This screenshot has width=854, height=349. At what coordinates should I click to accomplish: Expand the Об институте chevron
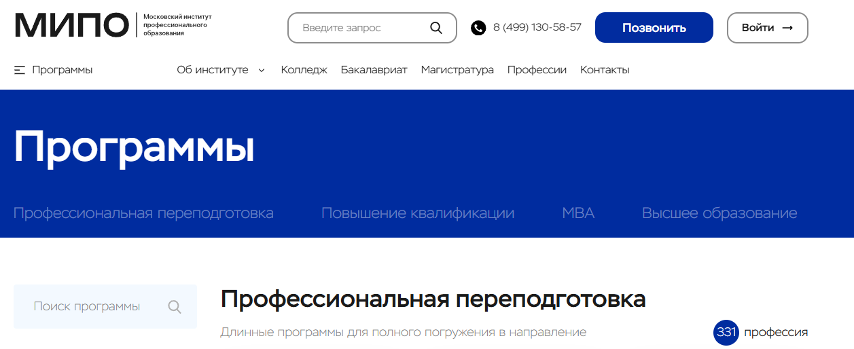(x=262, y=70)
